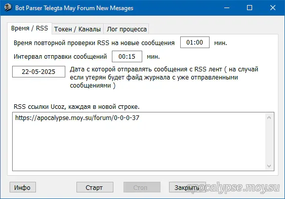285x199 pixels.
Task: Click the start date field 22-05-2025
Action: pos(38,71)
